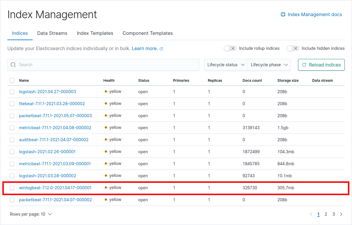
Task: Click storage size value 844.8mb
Action: (x=286, y=164)
